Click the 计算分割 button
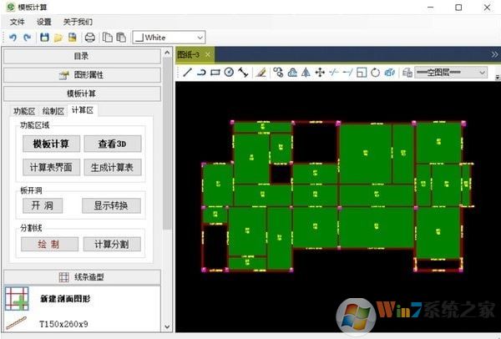501x339 pixels. [x=112, y=244]
